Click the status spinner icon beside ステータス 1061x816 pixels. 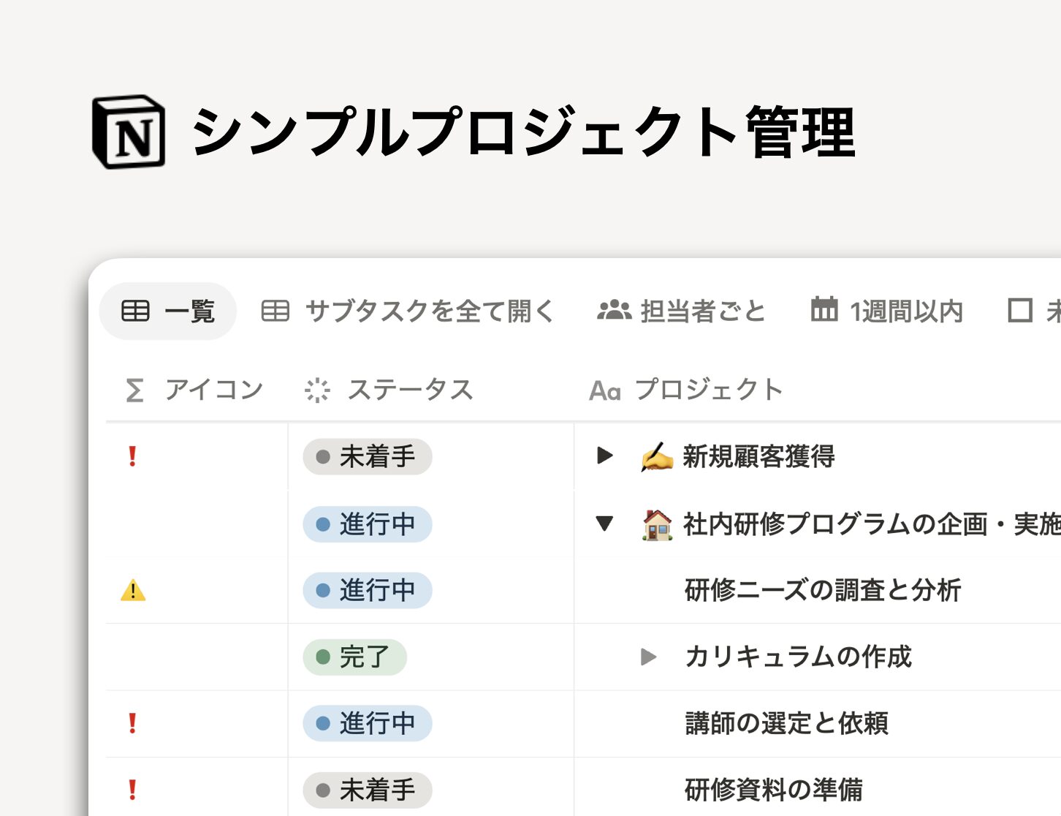317,390
